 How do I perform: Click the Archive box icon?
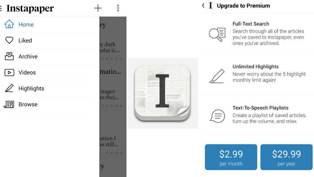click(9, 56)
